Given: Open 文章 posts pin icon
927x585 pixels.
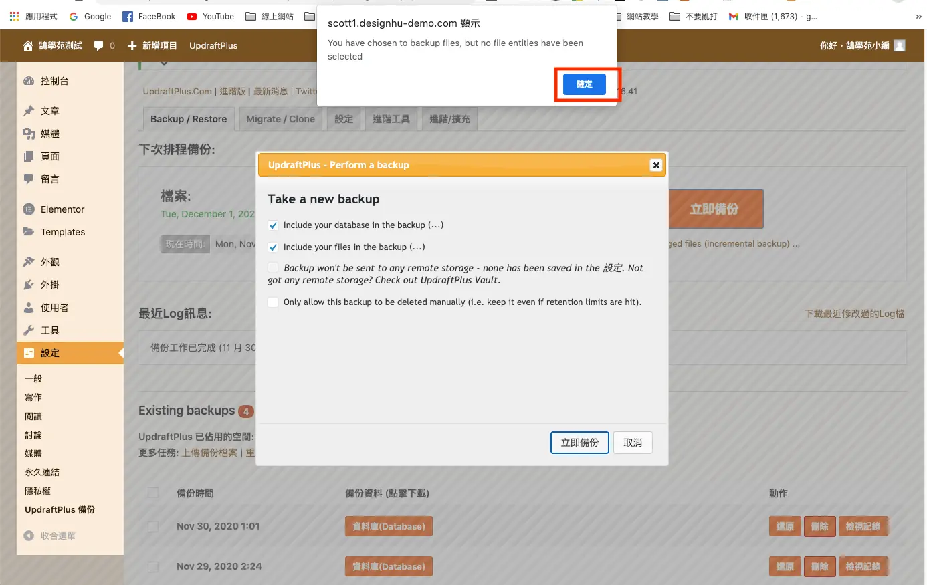Looking at the screenshot, I should tap(29, 111).
